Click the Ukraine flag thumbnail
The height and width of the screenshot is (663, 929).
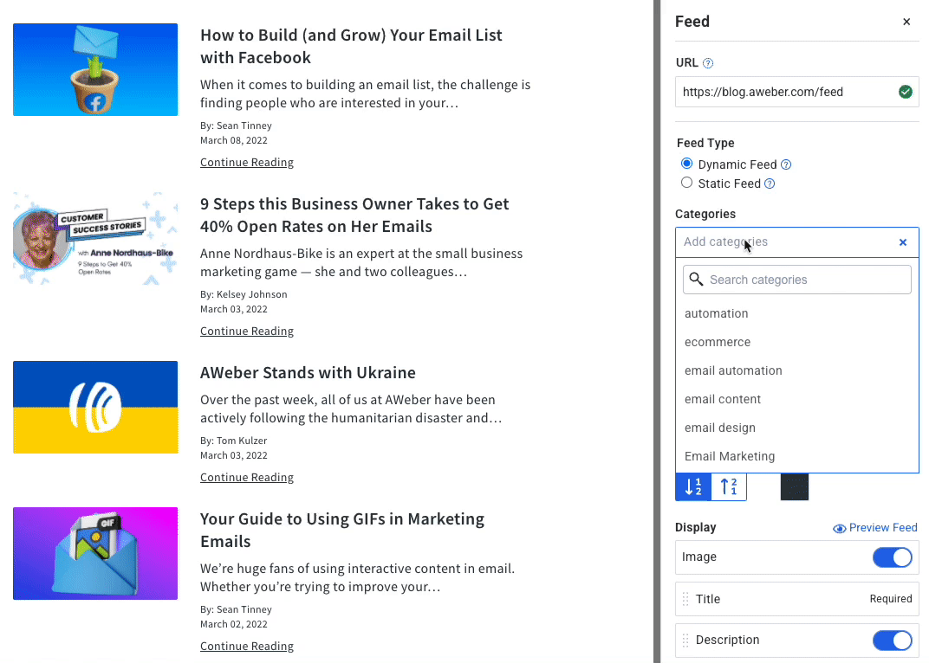(95, 408)
